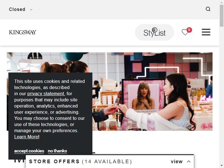Click the scrollbar down arrow
The width and height of the screenshot is (224, 168).
click(x=221, y=166)
